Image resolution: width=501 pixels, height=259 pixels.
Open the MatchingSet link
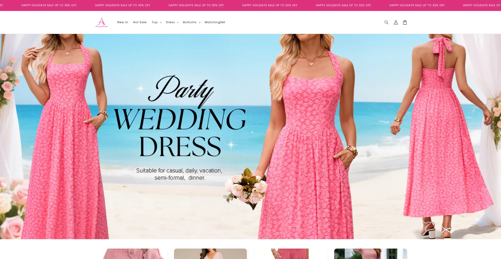[x=215, y=22]
